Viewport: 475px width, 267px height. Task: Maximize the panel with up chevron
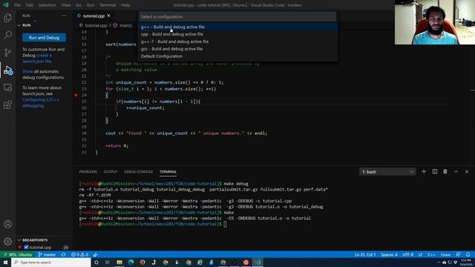(x=456, y=171)
